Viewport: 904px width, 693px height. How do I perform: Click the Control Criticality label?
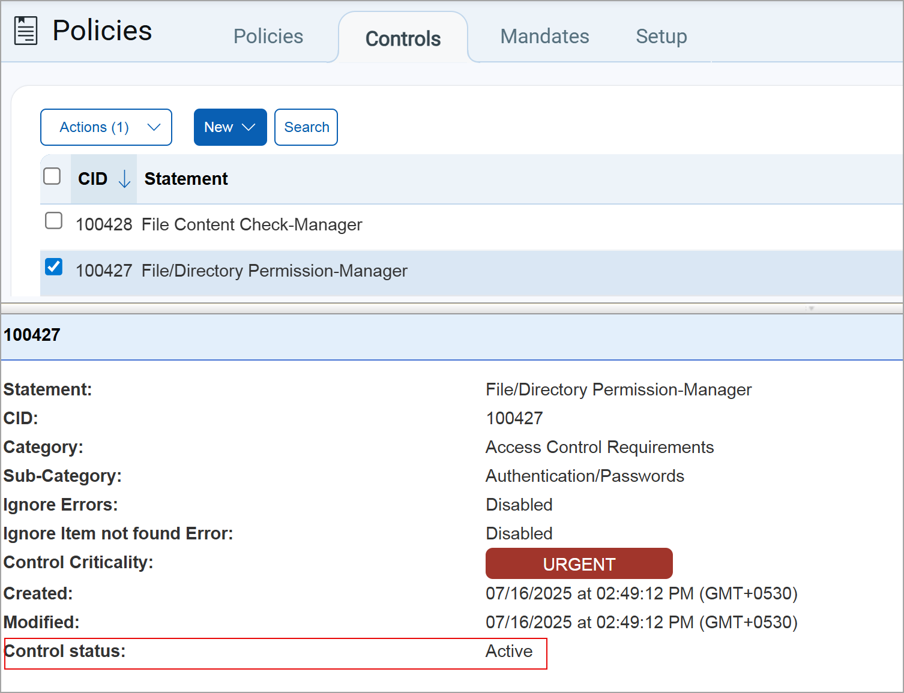[x=78, y=562]
